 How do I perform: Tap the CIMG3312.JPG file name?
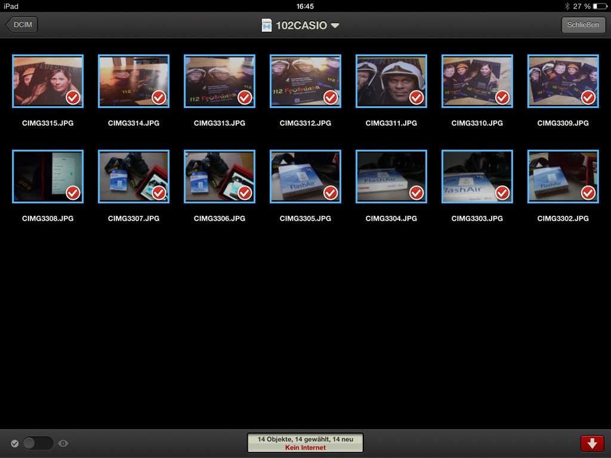pos(305,123)
